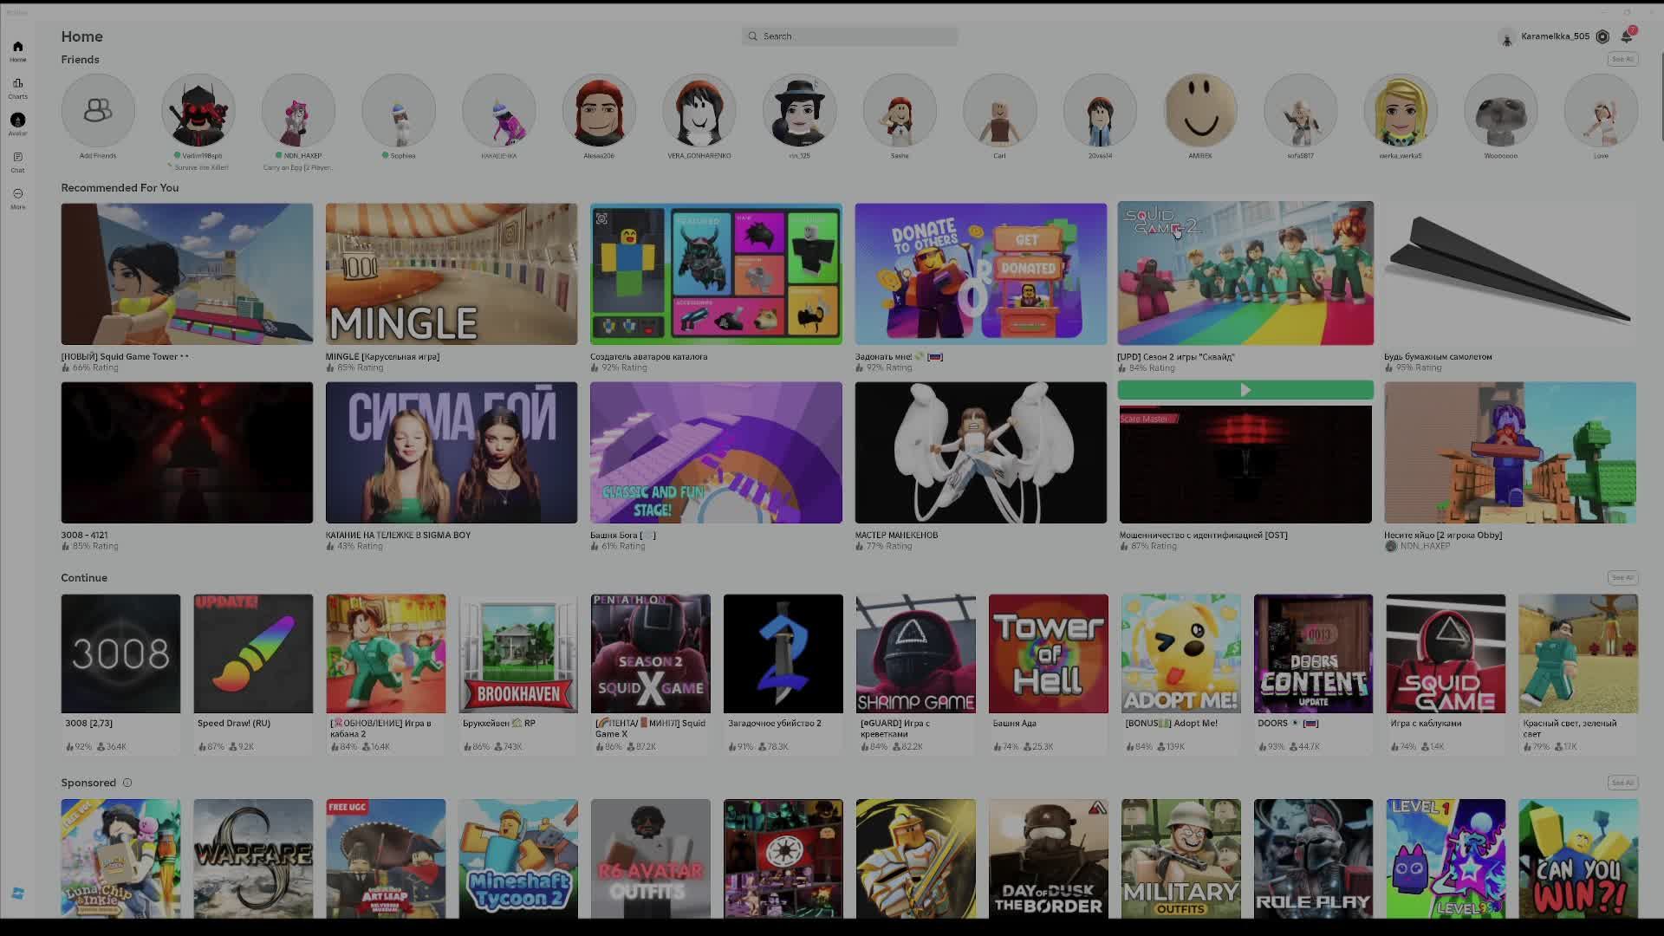Open the Karamelkka_505 profile avatar

(1506, 36)
